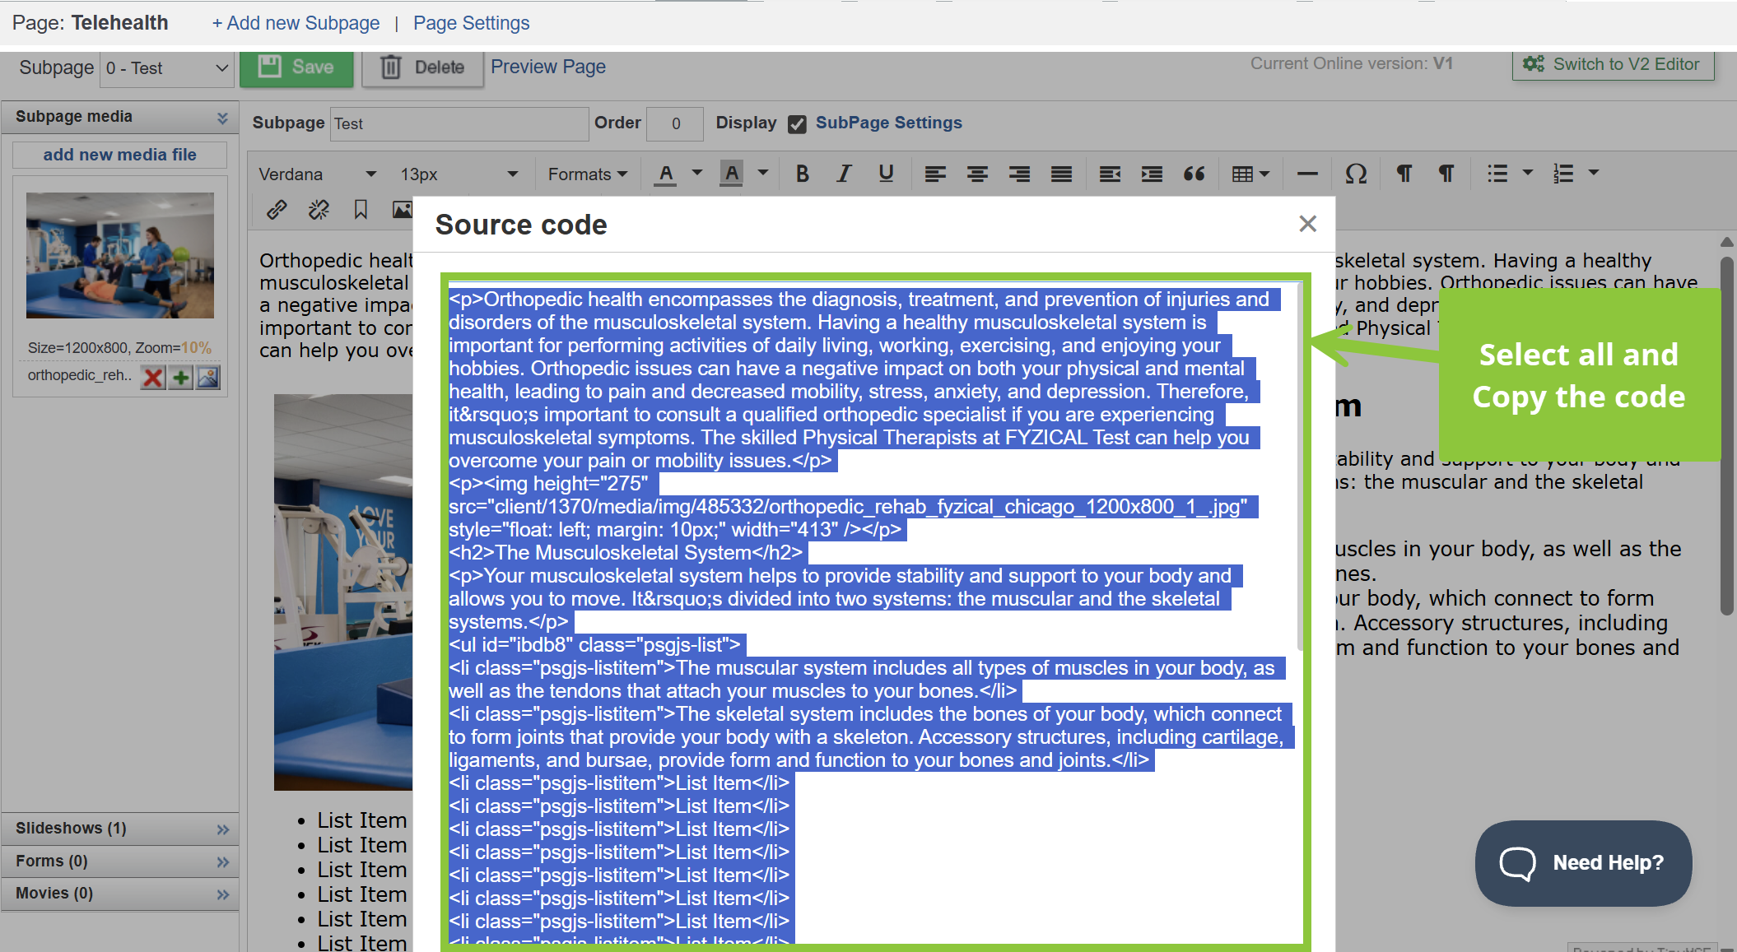Screen dimensions: 1737x952
Task: Click the Save button
Action: [296, 67]
